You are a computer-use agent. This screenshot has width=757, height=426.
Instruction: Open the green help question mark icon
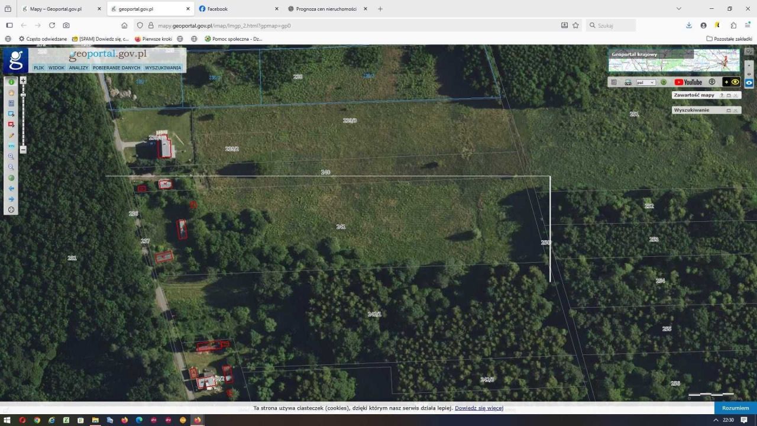(663, 82)
